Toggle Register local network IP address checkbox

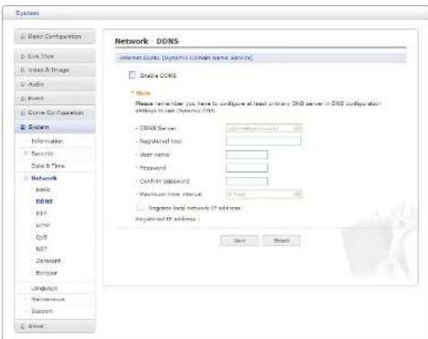tap(140, 208)
